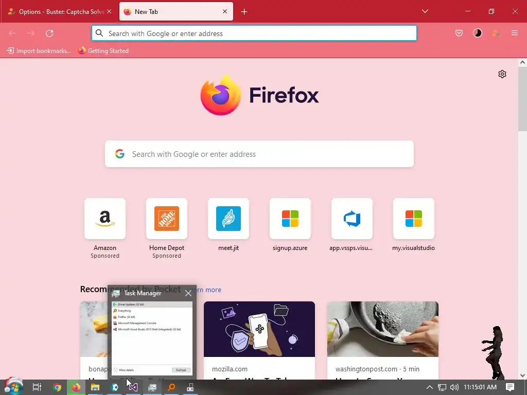Open Task View on the taskbar
Viewport: 527px width, 395px height.
(37, 387)
